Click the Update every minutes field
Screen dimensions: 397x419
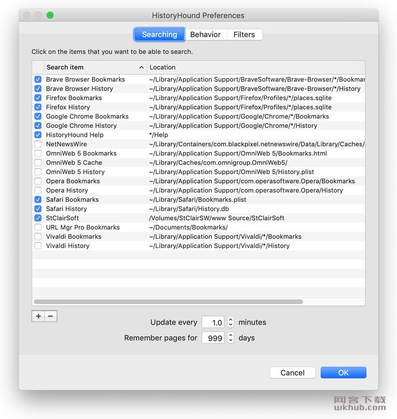click(213, 322)
